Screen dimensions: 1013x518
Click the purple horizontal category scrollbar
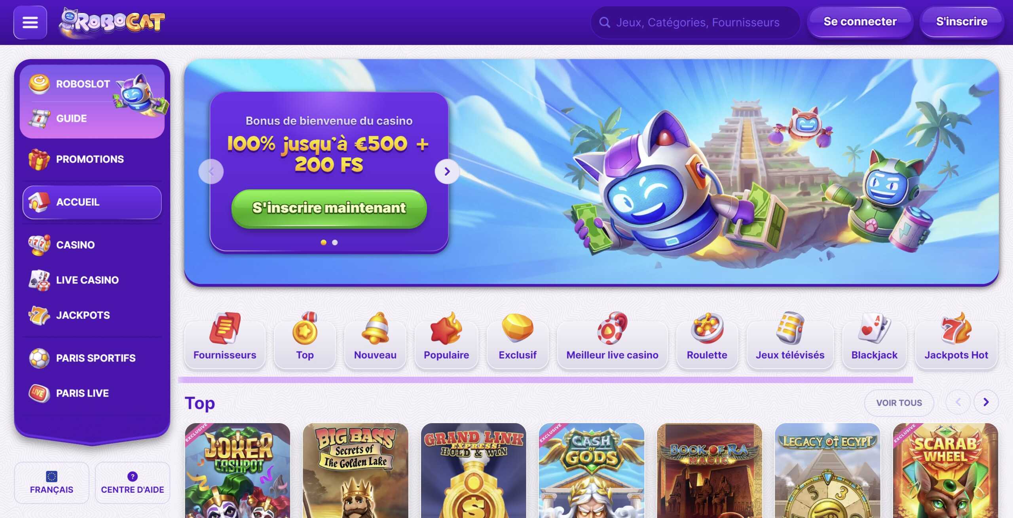click(546, 380)
